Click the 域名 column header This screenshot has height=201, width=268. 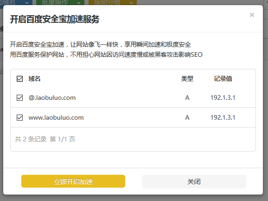pos(34,79)
